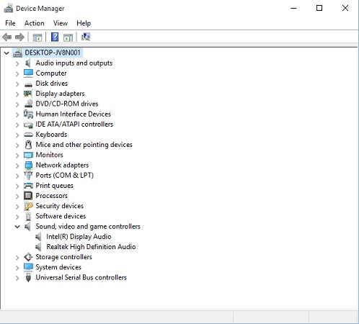Open the View menu
The height and width of the screenshot is (324, 359).
point(61,23)
